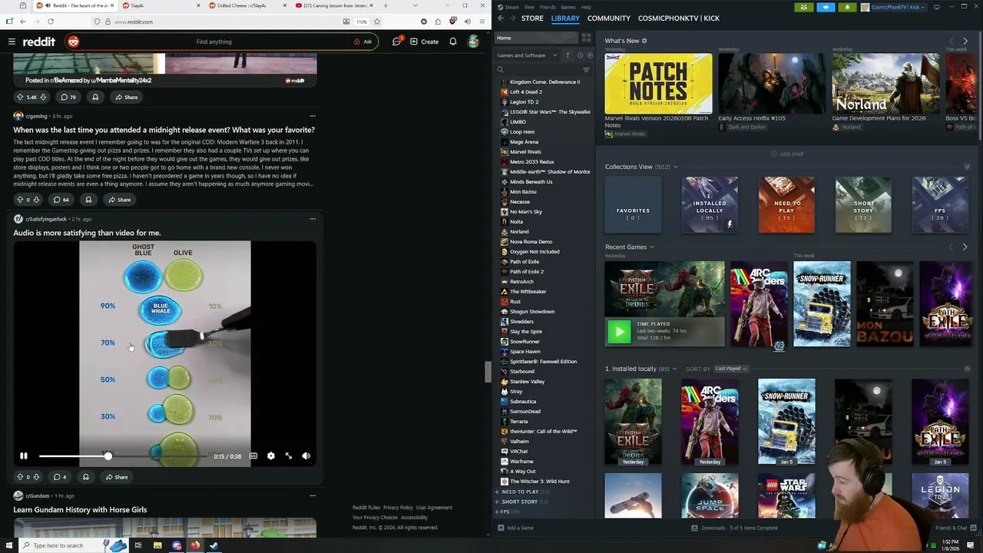
Task: Open Steam library advanced filters icon
Action: point(586,70)
